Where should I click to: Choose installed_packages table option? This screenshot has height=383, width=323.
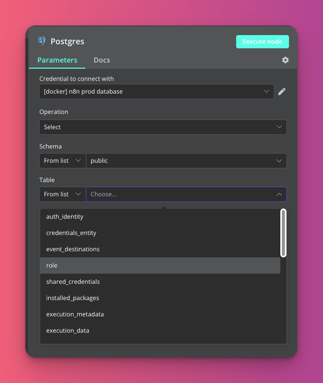(x=160, y=298)
